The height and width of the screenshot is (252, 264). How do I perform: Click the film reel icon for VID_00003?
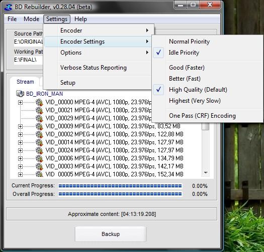39,166
